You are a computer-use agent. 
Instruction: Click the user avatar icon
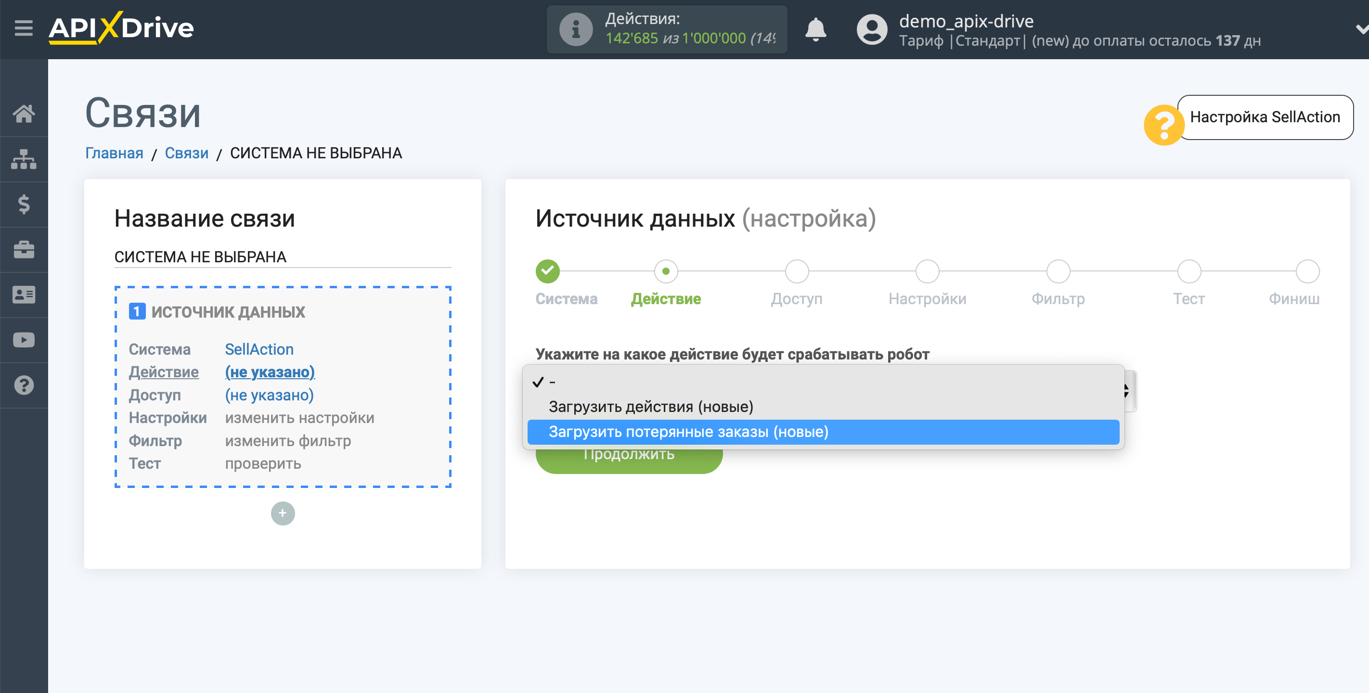coord(872,29)
